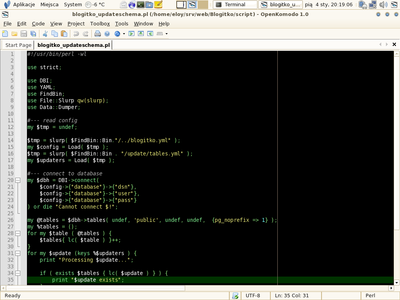400x300 pixels.
Task: Open the File menu
Action: 7,24
